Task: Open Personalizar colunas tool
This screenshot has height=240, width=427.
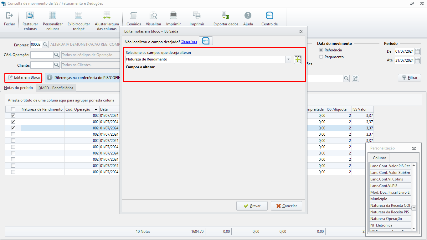Action: [x=53, y=15]
